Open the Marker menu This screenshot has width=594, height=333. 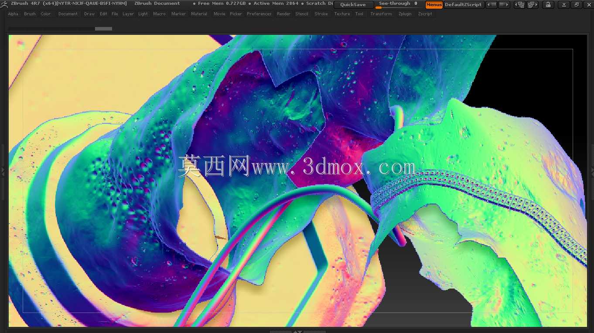178,14
